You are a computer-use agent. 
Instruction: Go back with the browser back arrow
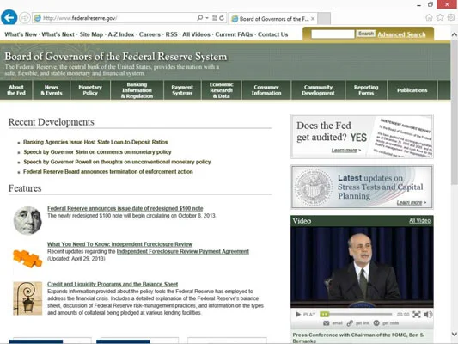9,18
